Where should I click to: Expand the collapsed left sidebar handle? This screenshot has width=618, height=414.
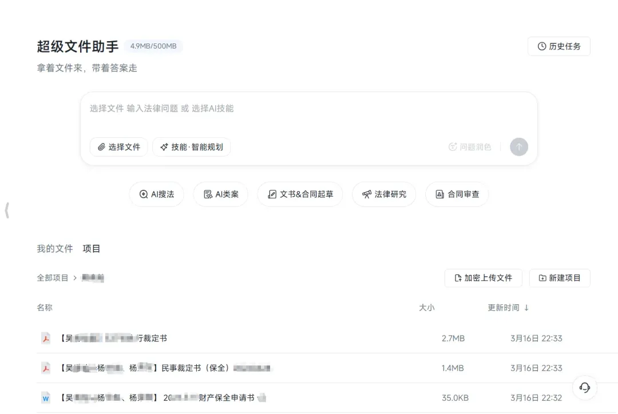(x=7, y=210)
